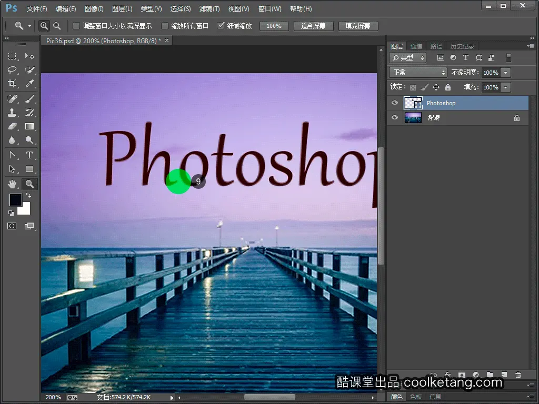Viewport: 539px width, 404px height.
Task: Open the 填充 slider dropdown
Action: pos(506,87)
